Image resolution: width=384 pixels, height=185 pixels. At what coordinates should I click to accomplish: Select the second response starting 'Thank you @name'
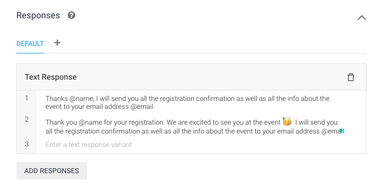(194, 127)
